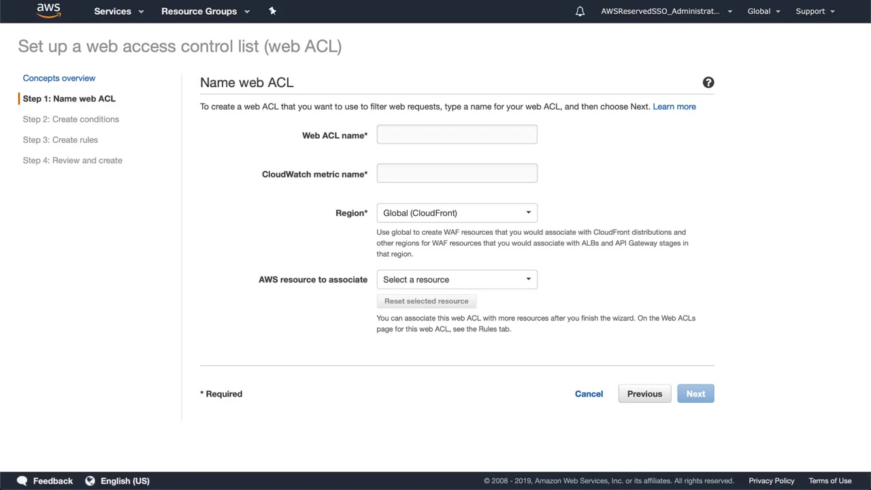Screen dimensions: 871x490
Task: Focus the CloudWatch metric name field
Action: [457, 174]
